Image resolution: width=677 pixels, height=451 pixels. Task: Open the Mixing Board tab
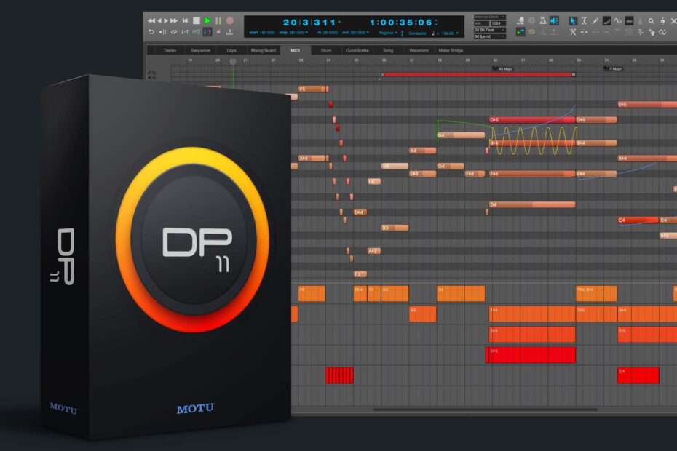(264, 50)
